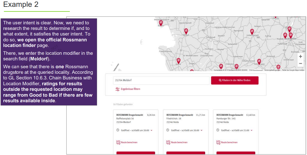This screenshot has width=307, height=155.
Task: Expand opening hours for Friedrichstr. 18 store
Action: click(202, 130)
